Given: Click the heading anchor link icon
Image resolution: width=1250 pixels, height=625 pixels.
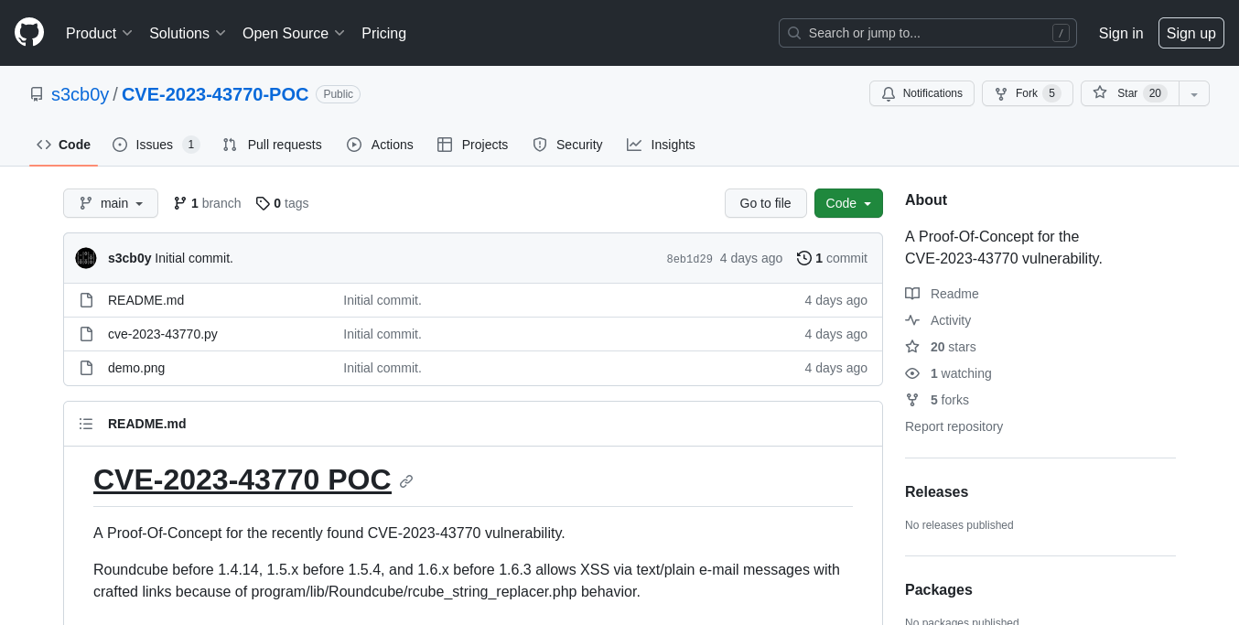Looking at the screenshot, I should (406, 481).
